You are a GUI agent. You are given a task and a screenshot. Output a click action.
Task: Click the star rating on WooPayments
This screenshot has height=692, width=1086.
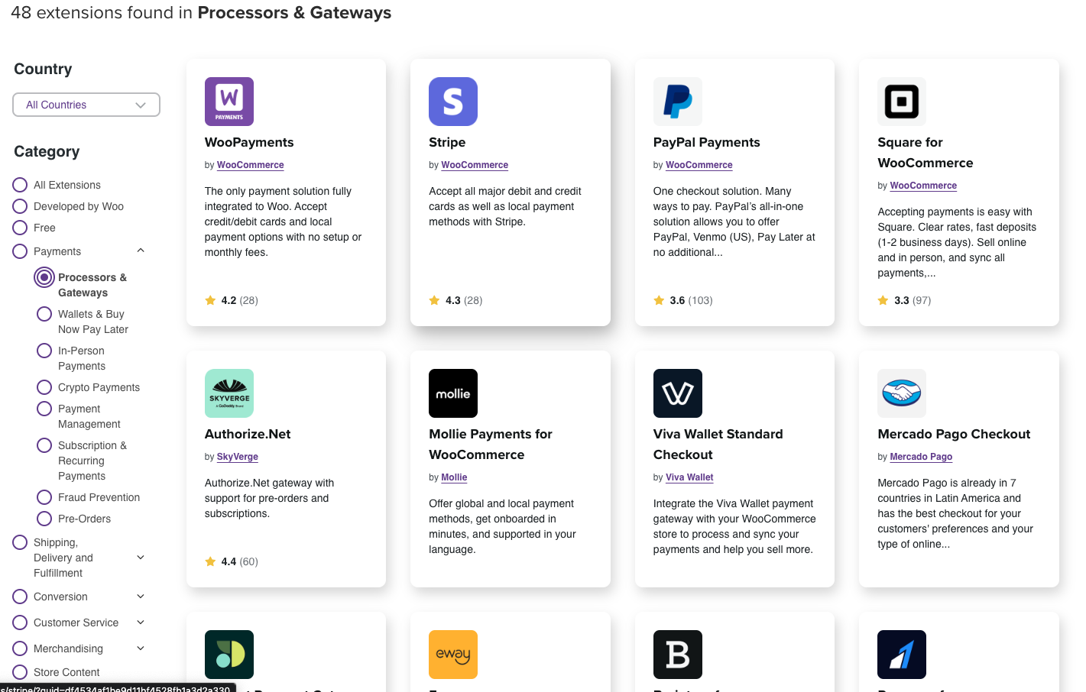232,300
